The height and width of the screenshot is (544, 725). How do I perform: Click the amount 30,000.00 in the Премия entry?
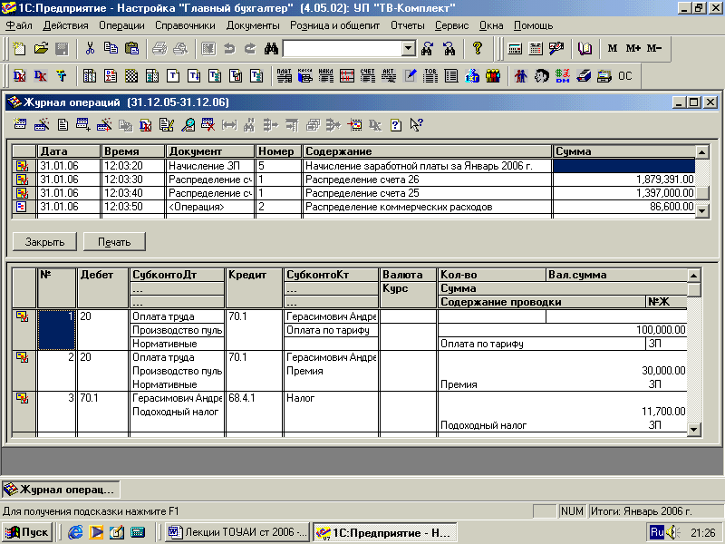point(663,371)
